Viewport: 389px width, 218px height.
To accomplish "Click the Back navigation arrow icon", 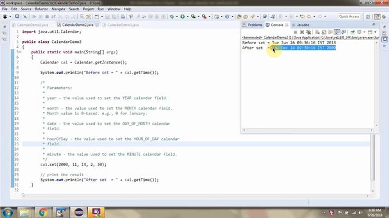I will click(x=309, y=16).
